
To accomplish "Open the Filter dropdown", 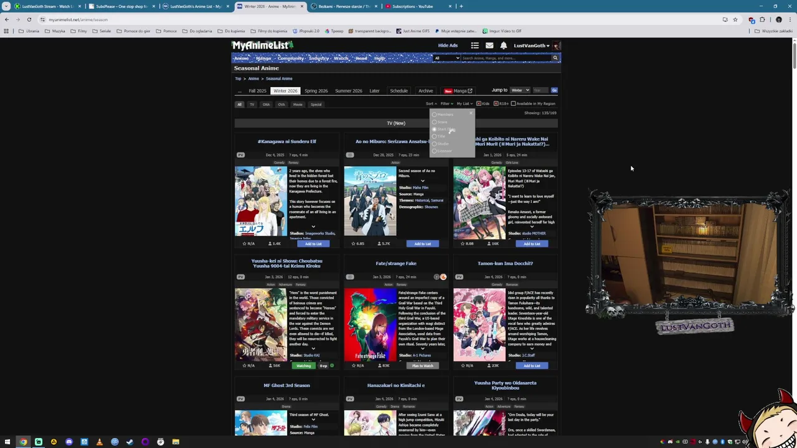I will [x=446, y=104].
